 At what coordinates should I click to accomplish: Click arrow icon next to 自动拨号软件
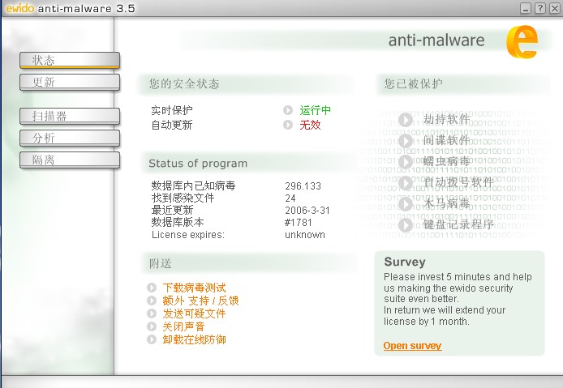tap(406, 183)
